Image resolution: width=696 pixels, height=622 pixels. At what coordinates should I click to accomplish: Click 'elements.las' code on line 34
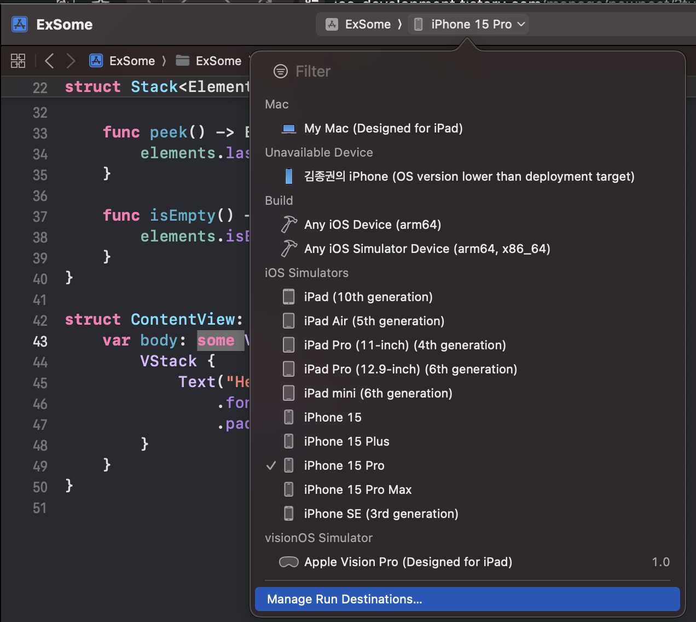pos(195,153)
